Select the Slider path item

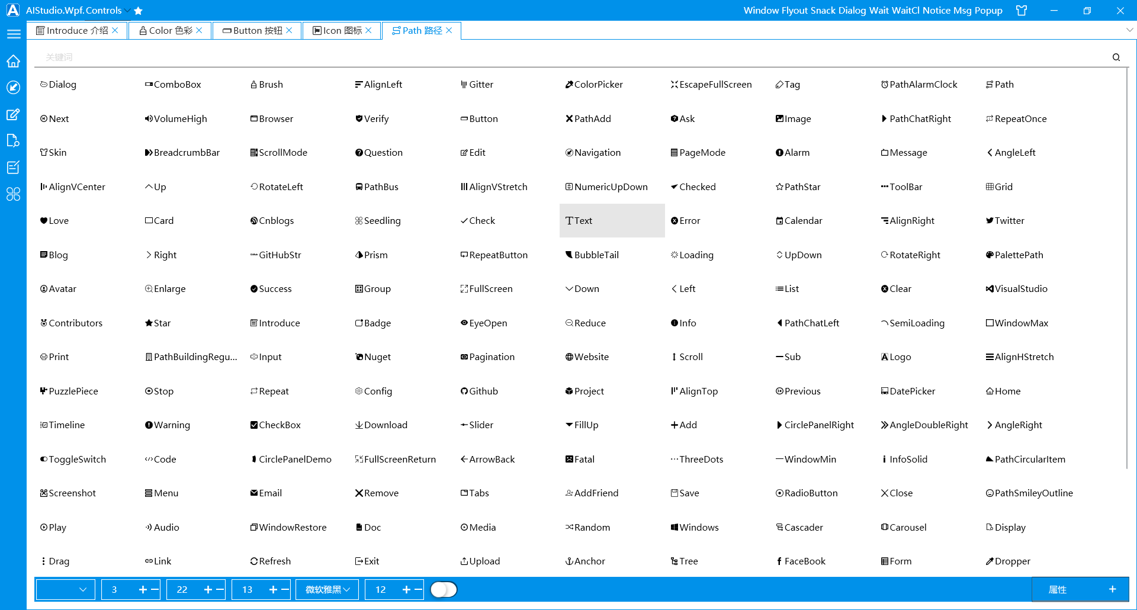tap(477, 425)
